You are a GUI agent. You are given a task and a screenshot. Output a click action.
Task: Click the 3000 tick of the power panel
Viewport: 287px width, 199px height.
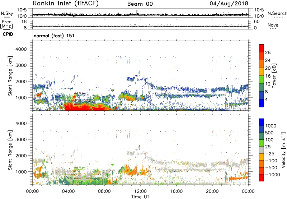pyautogui.click(x=21, y=65)
